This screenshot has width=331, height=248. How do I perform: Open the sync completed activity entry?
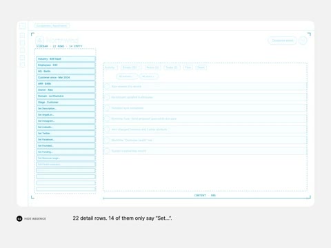click(x=205, y=108)
